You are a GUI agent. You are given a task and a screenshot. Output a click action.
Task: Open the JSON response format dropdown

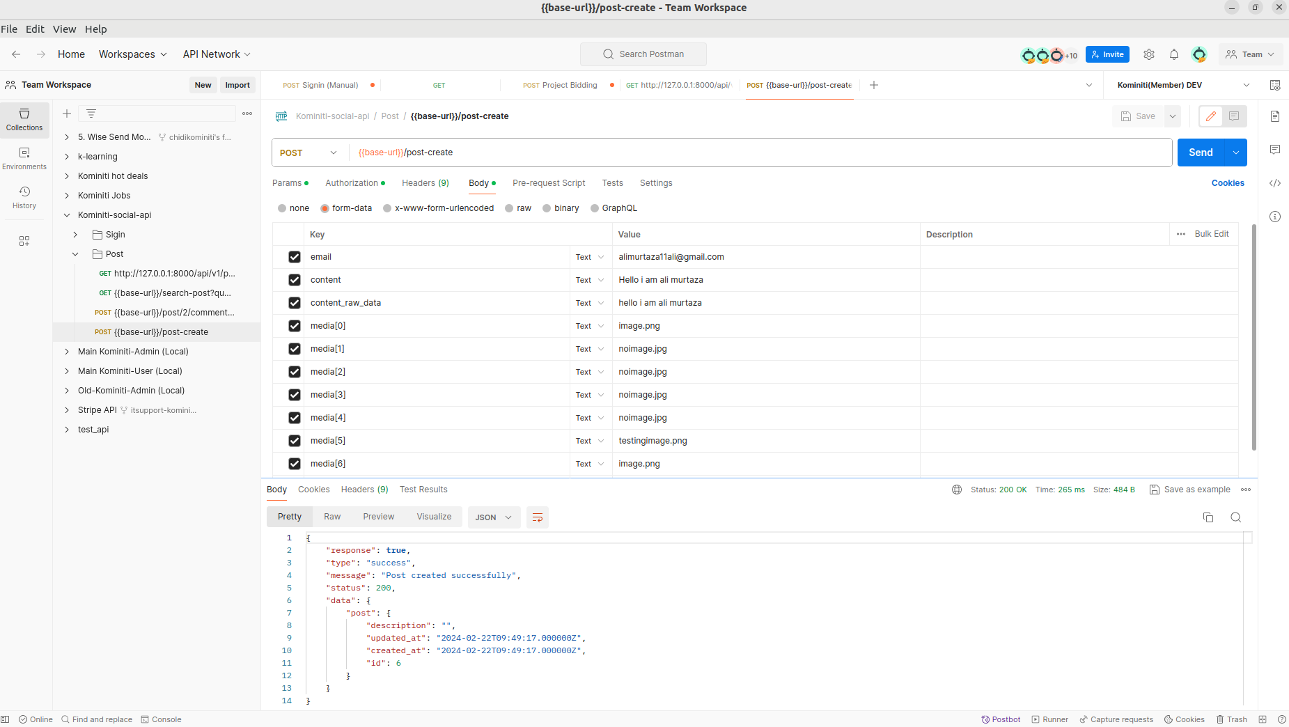click(494, 517)
